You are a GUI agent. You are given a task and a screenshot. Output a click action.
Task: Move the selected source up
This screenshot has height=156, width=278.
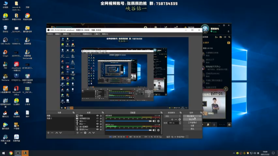(90, 133)
